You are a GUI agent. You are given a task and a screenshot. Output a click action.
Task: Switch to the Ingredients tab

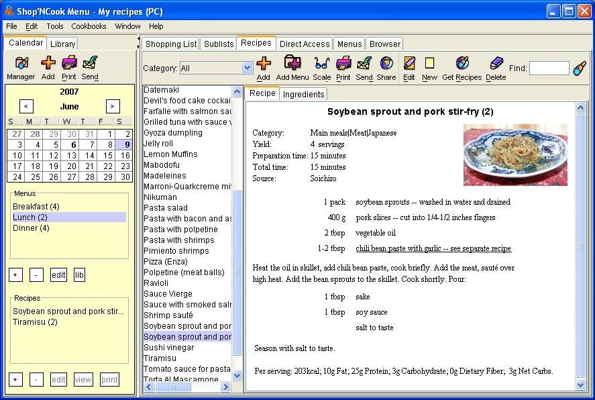tap(304, 95)
